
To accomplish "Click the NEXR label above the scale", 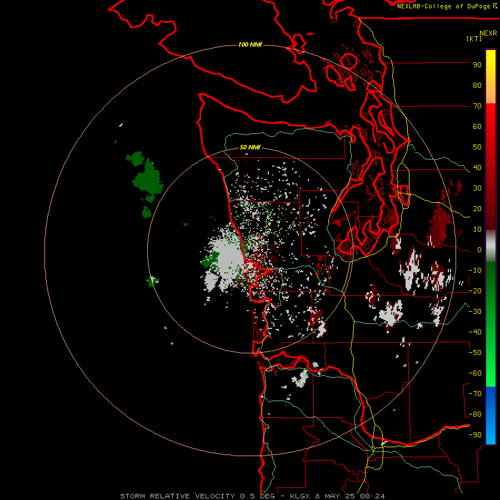I will tap(488, 33).
